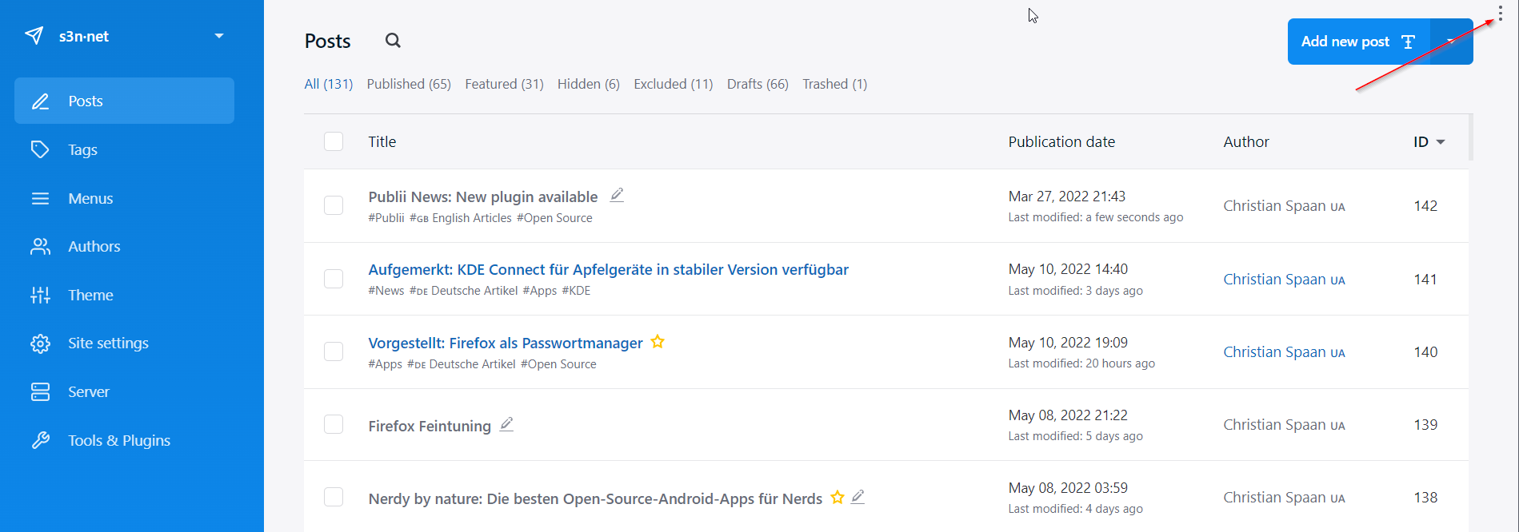Click the Theme sliders icon in sidebar
The image size is (1519, 532).
pyautogui.click(x=40, y=295)
